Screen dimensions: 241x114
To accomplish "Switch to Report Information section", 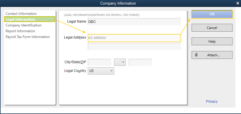I will click(x=20, y=31).
